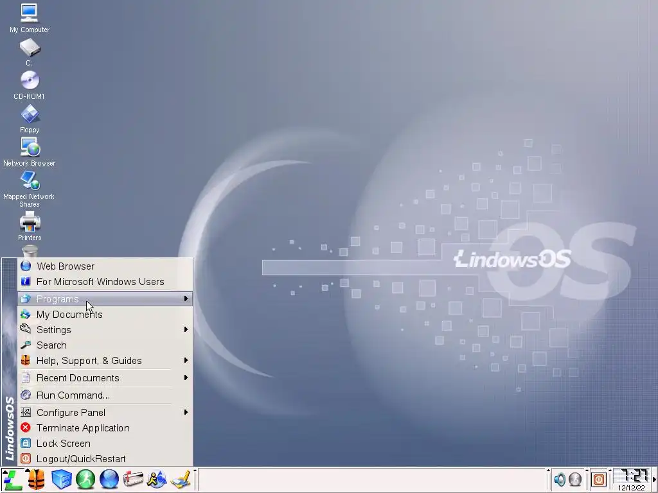Select Run Command... menu entry

tap(105, 395)
